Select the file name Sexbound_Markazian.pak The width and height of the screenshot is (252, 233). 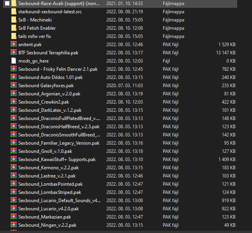[x=45, y=217]
